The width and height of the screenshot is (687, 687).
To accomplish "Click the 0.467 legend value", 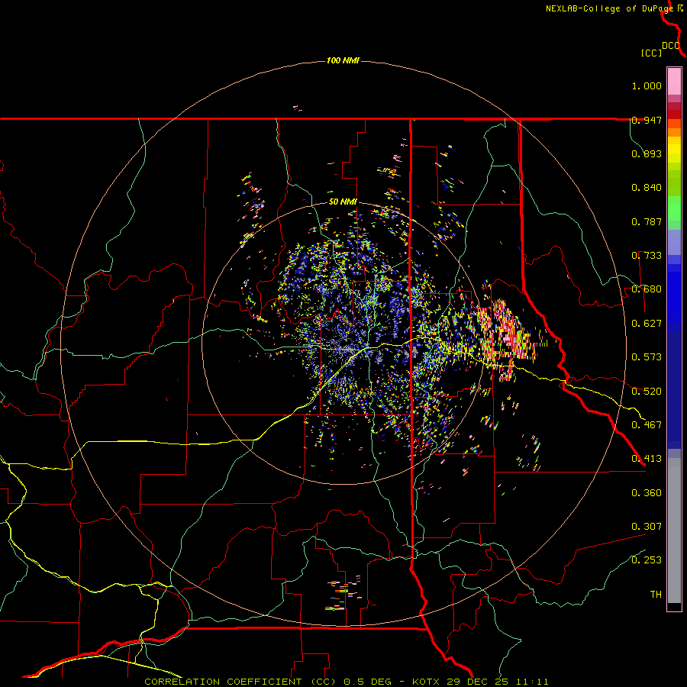I will click(x=647, y=425).
